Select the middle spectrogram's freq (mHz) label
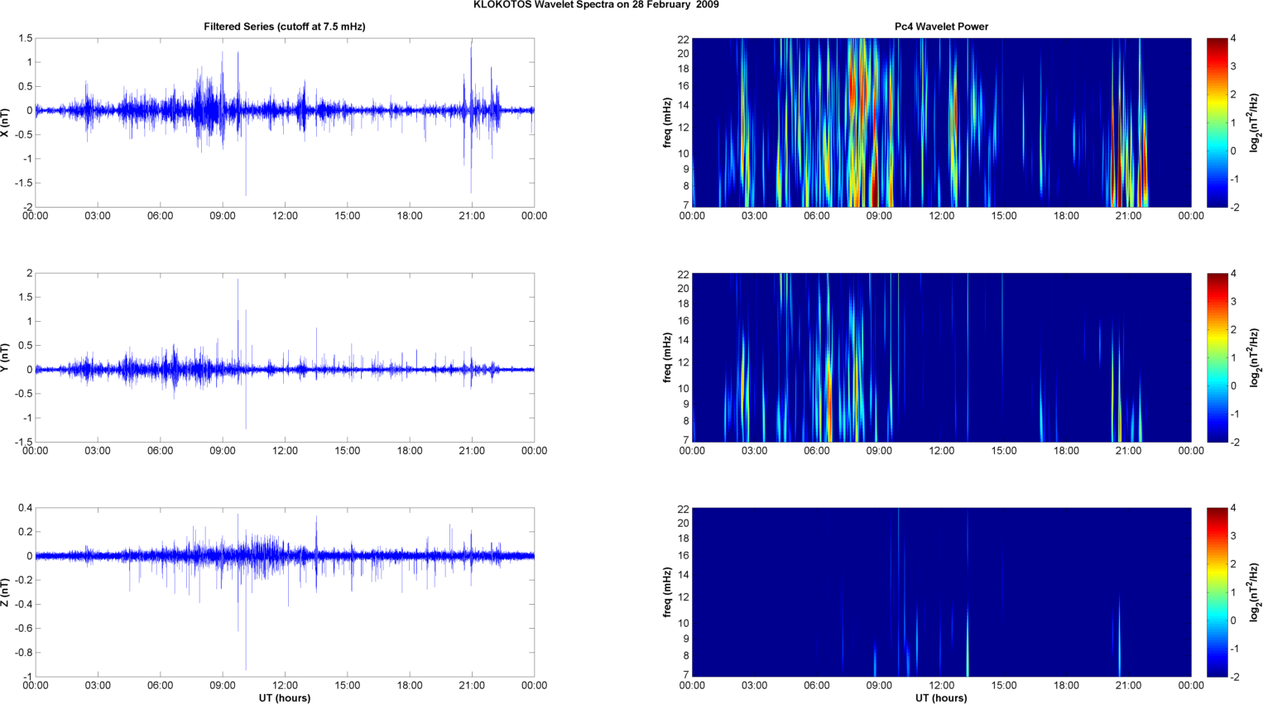The height and width of the screenshot is (704, 1263). coord(667,357)
